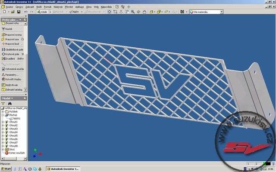This screenshot has height=172, width=276.
Task: Expand the Díra1 hole feature node
Action: coord(3,150)
